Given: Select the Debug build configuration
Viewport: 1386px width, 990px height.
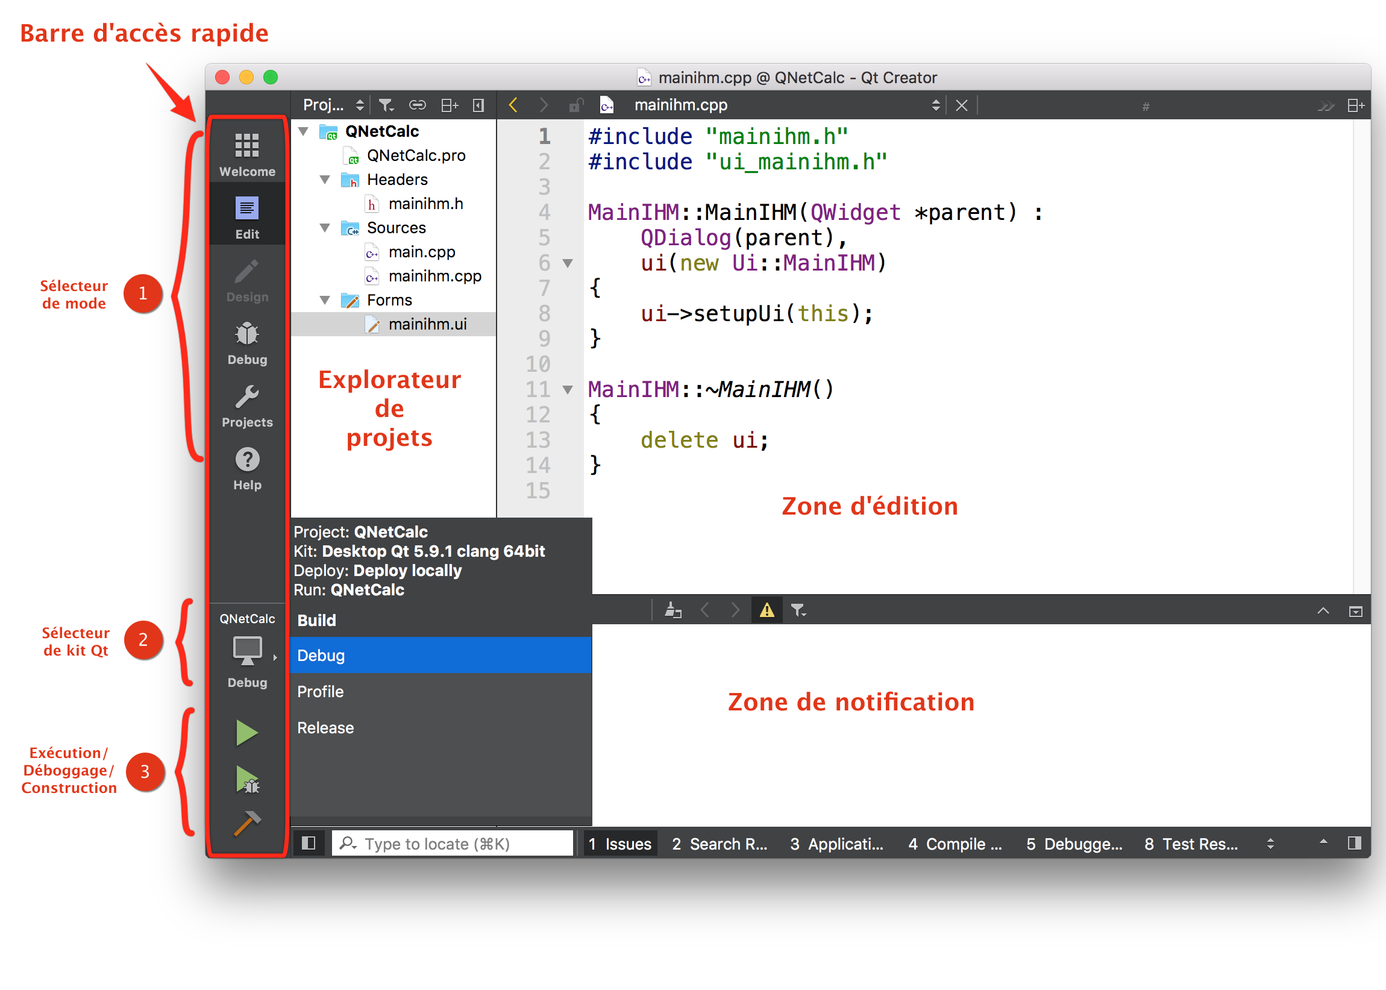Looking at the screenshot, I should [x=441, y=656].
